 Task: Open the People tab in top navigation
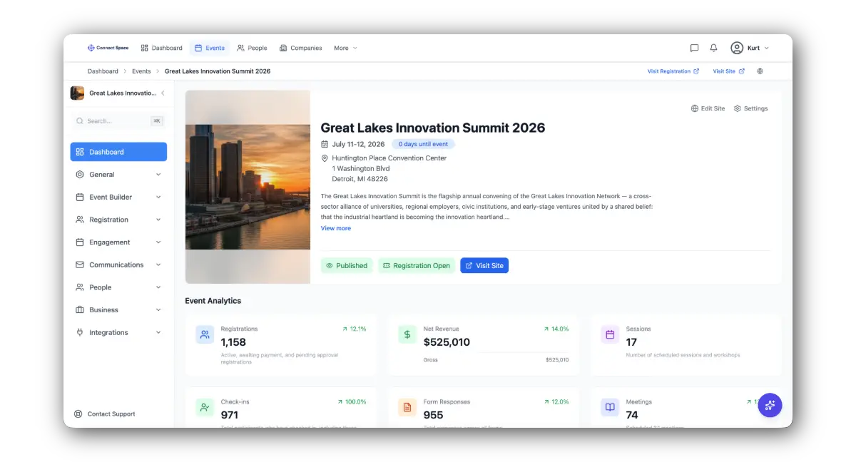[x=252, y=48]
